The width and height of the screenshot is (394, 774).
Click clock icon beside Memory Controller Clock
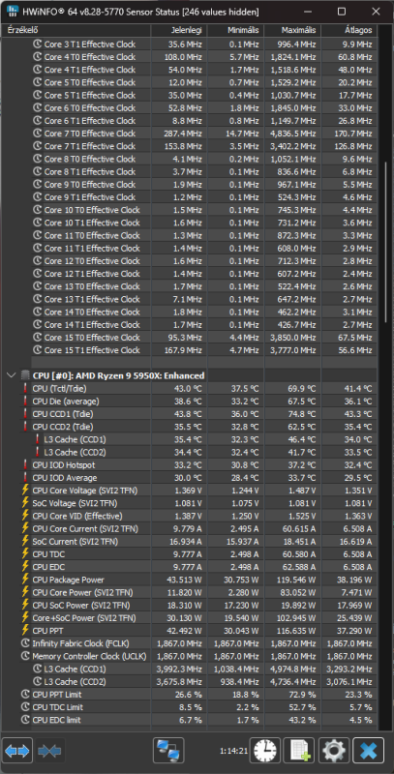point(26,656)
